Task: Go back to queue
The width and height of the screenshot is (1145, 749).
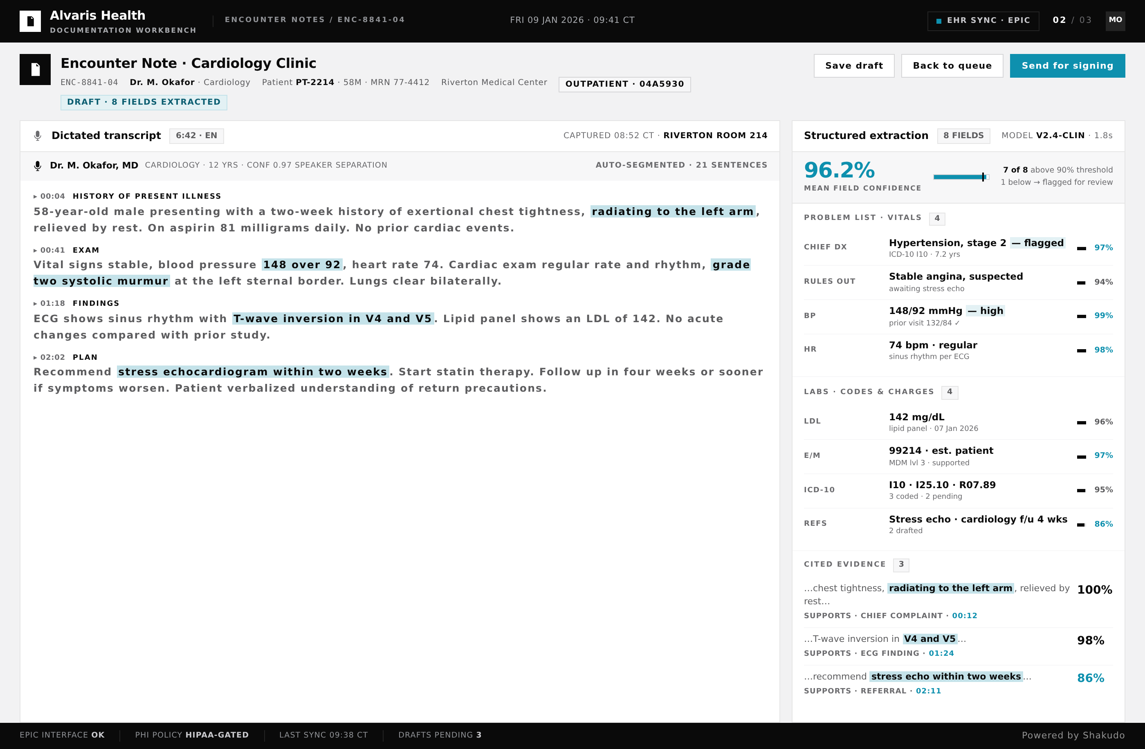Action: 952,66
